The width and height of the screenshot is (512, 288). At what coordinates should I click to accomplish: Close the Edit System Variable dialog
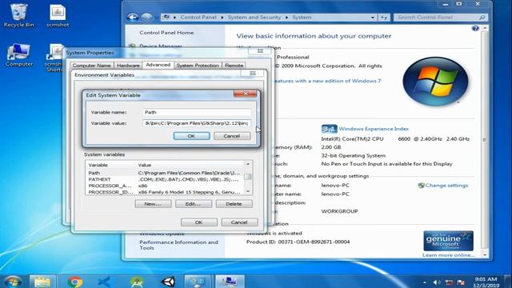point(246,94)
